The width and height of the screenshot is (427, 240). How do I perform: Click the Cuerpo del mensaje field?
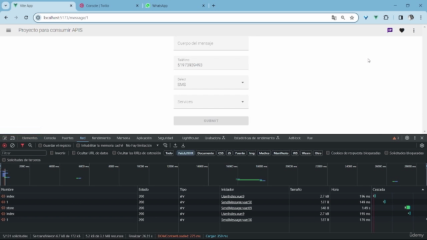point(211,43)
